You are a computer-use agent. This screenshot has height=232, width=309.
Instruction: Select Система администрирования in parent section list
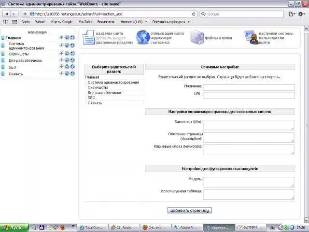tap(113, 82)
